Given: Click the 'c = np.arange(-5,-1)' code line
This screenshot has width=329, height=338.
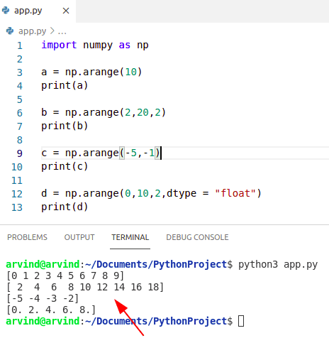Looking at the screenshot, I should pos(101,153).
